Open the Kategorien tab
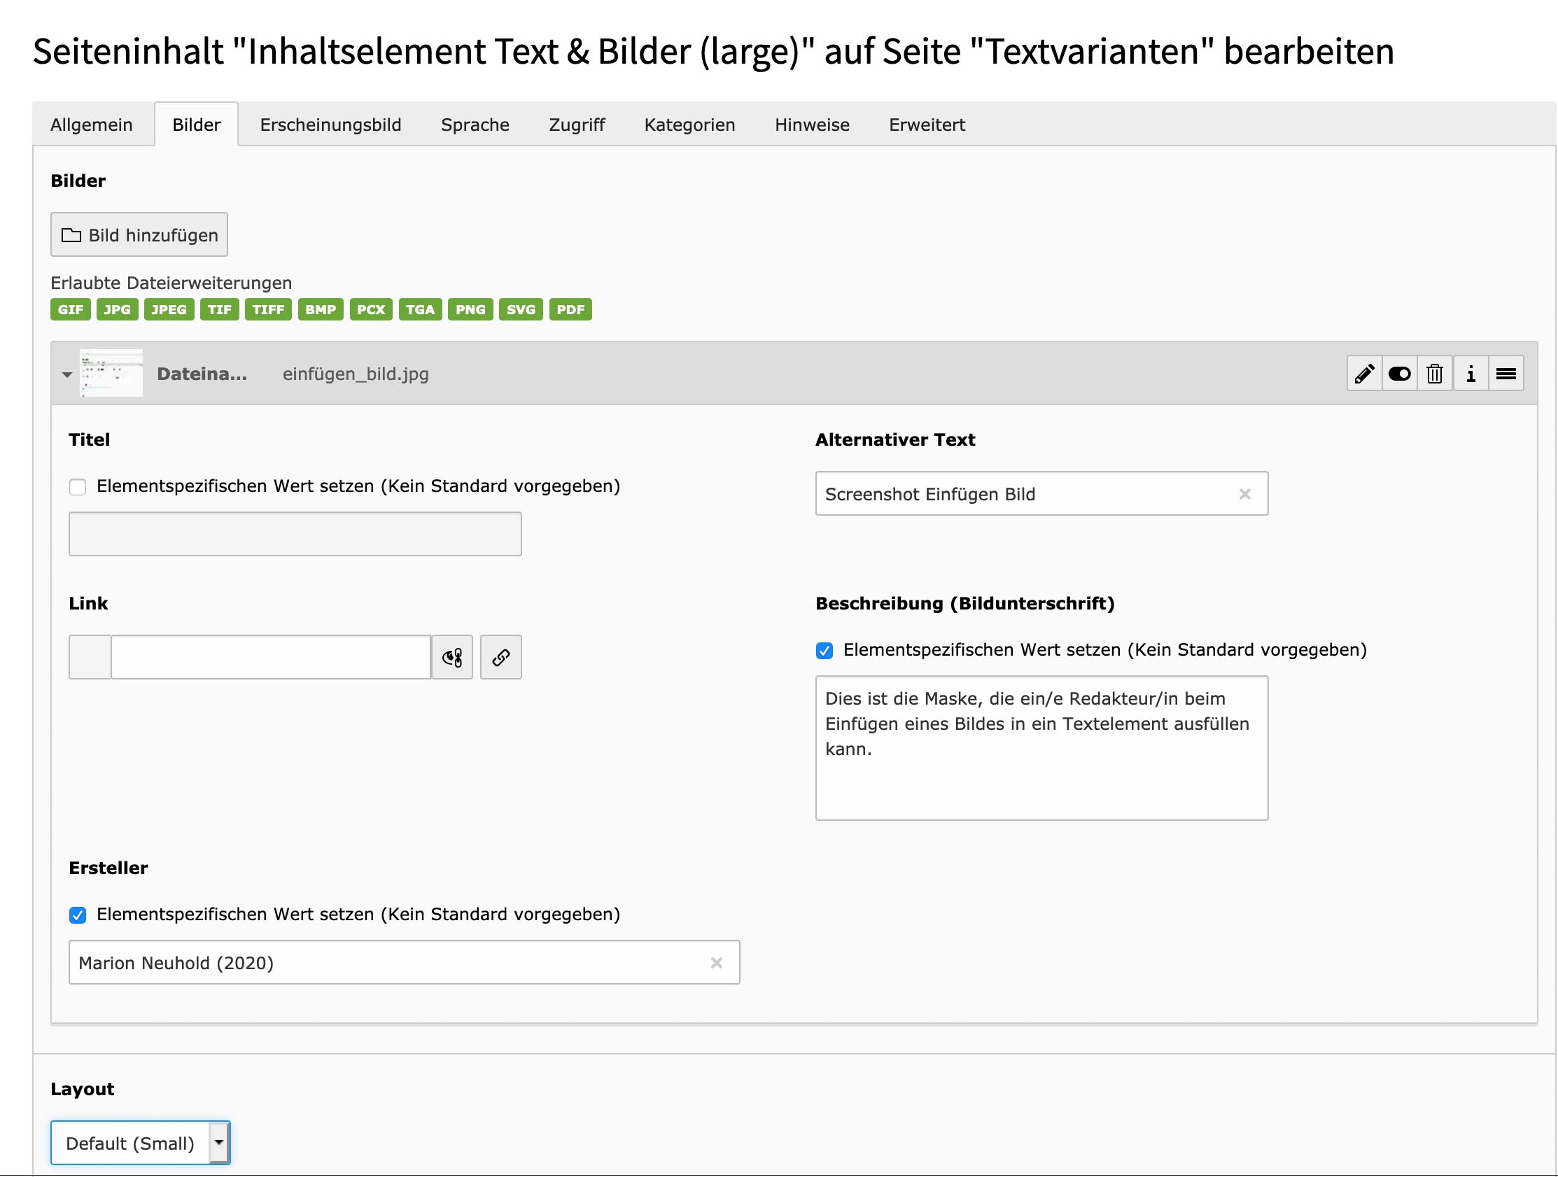The height and width of the screenshot is (1177, 1558). (689, 125)
